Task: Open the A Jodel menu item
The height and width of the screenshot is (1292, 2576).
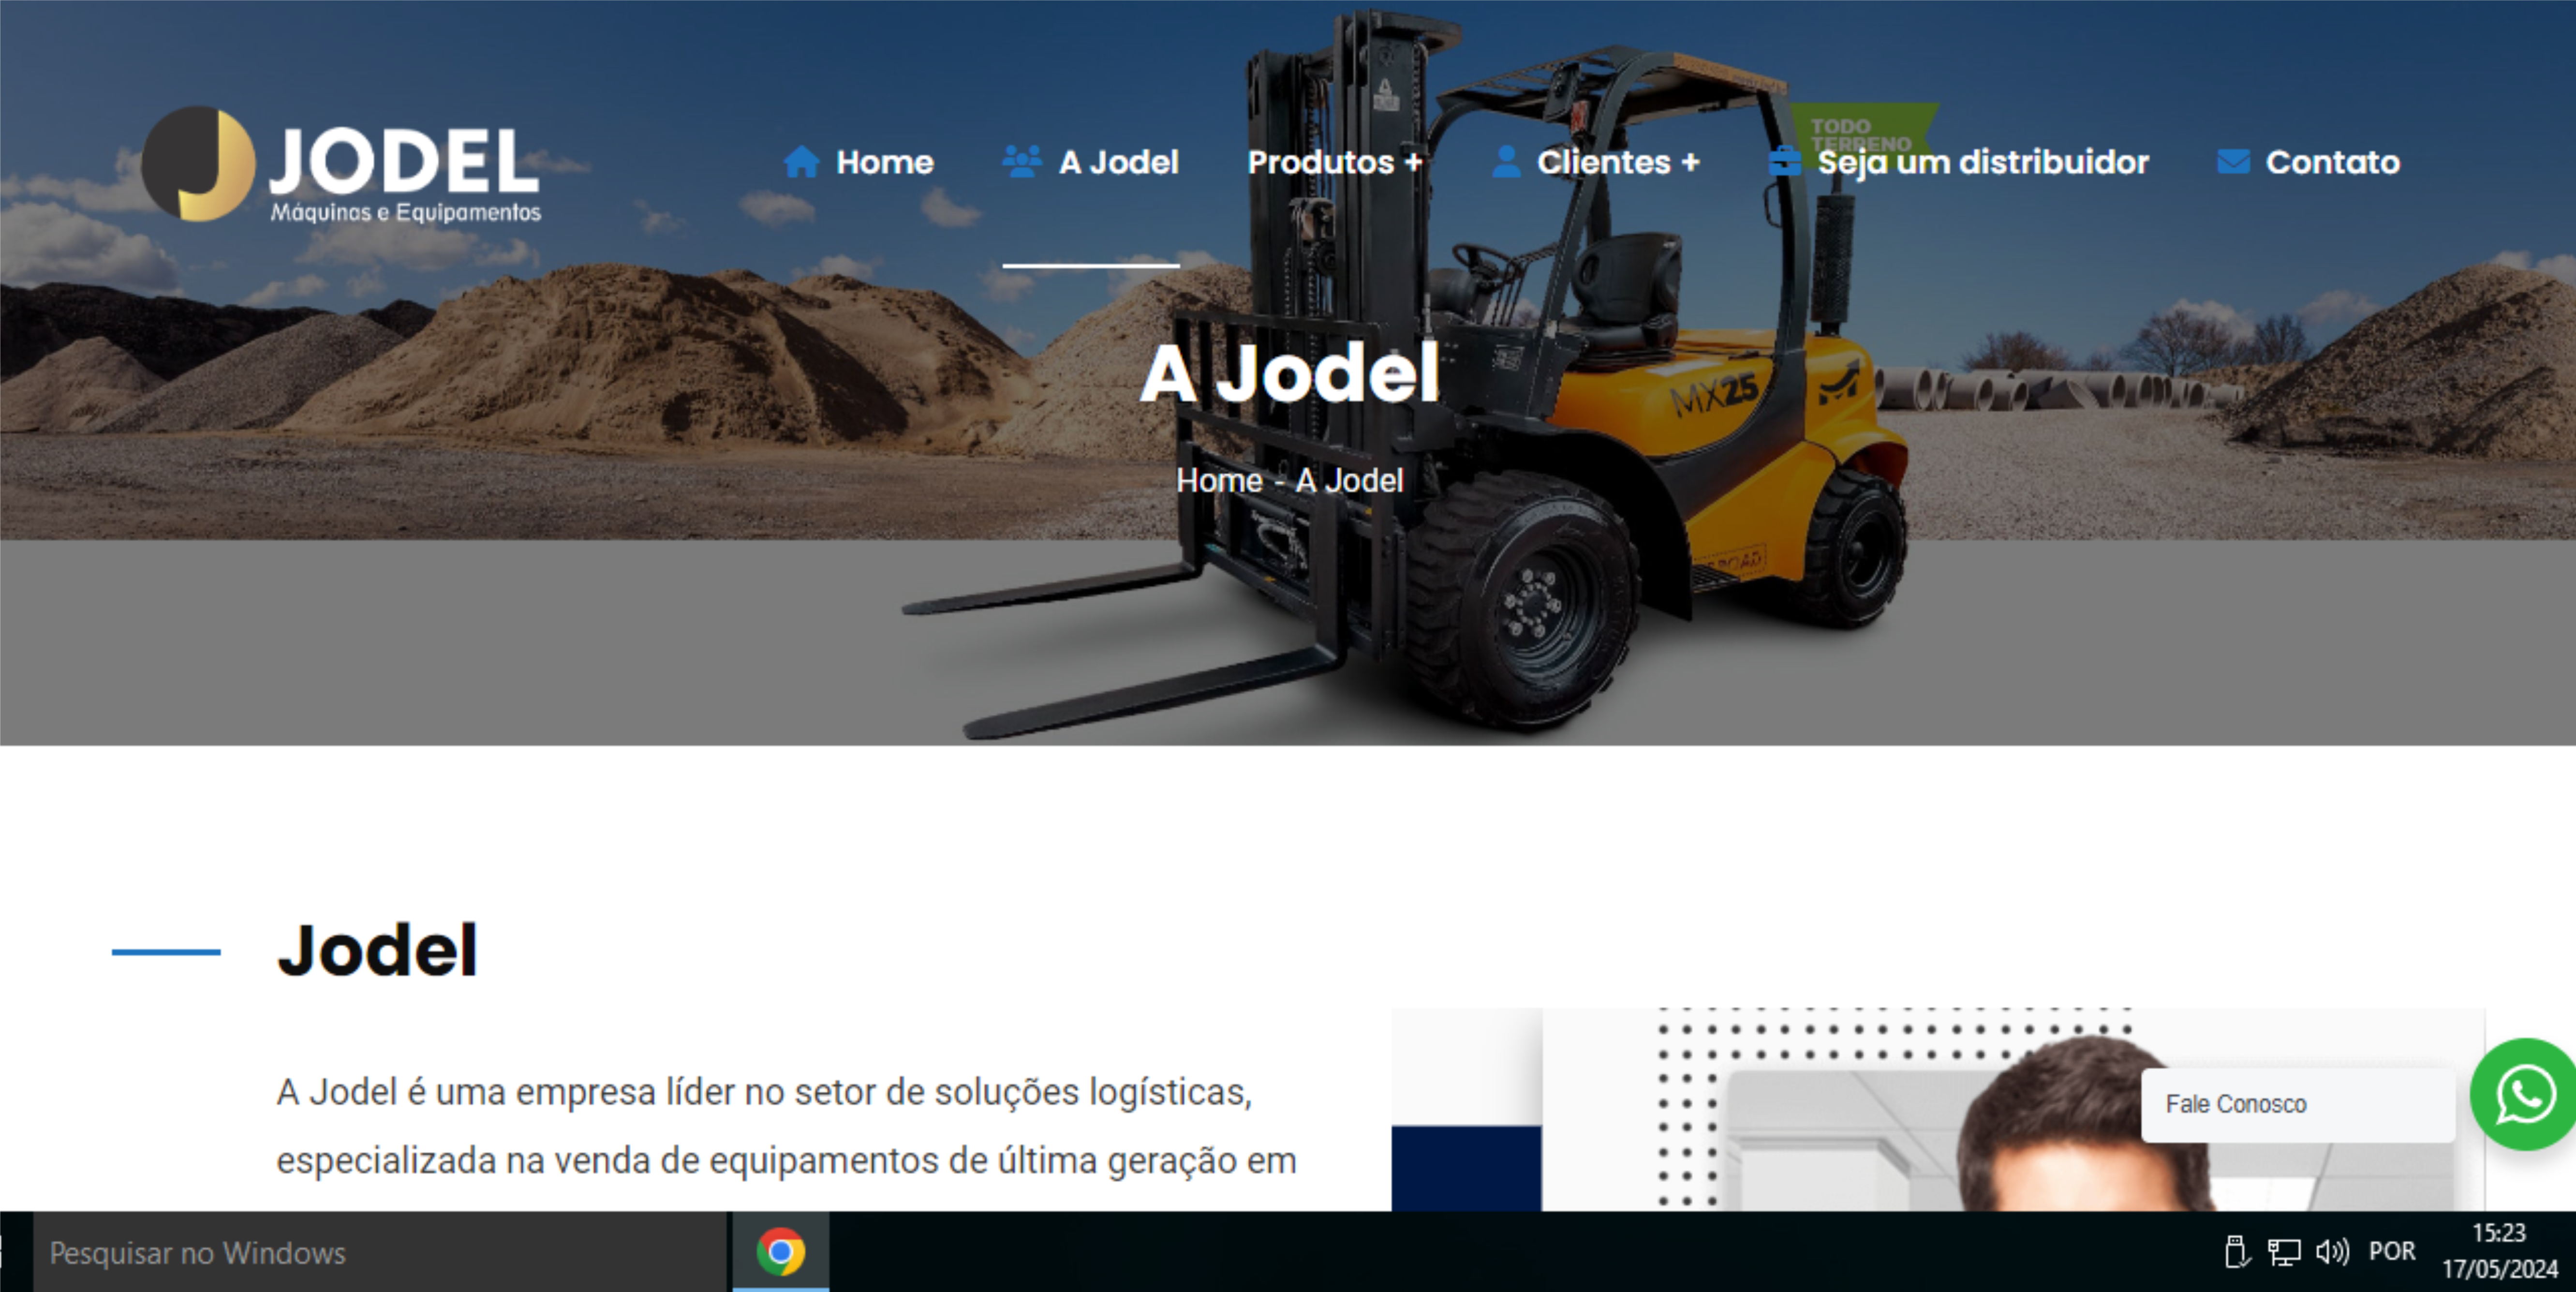Action: (1118, 162)
